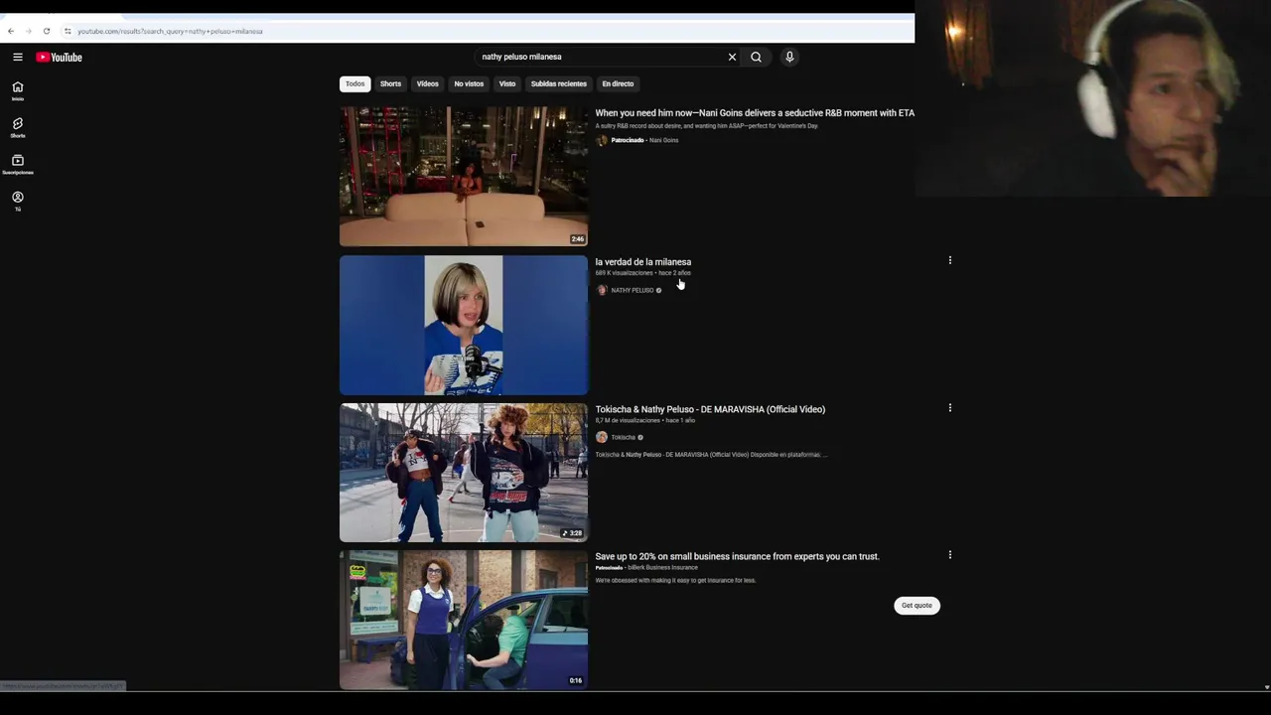This screenshot has height=715, width=1271.
Task: Reload the page in the browser
Action: (46, 31)
